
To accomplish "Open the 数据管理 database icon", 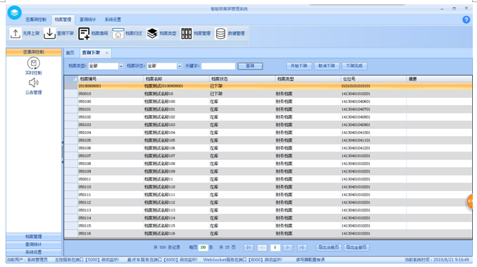I will 220,34.
